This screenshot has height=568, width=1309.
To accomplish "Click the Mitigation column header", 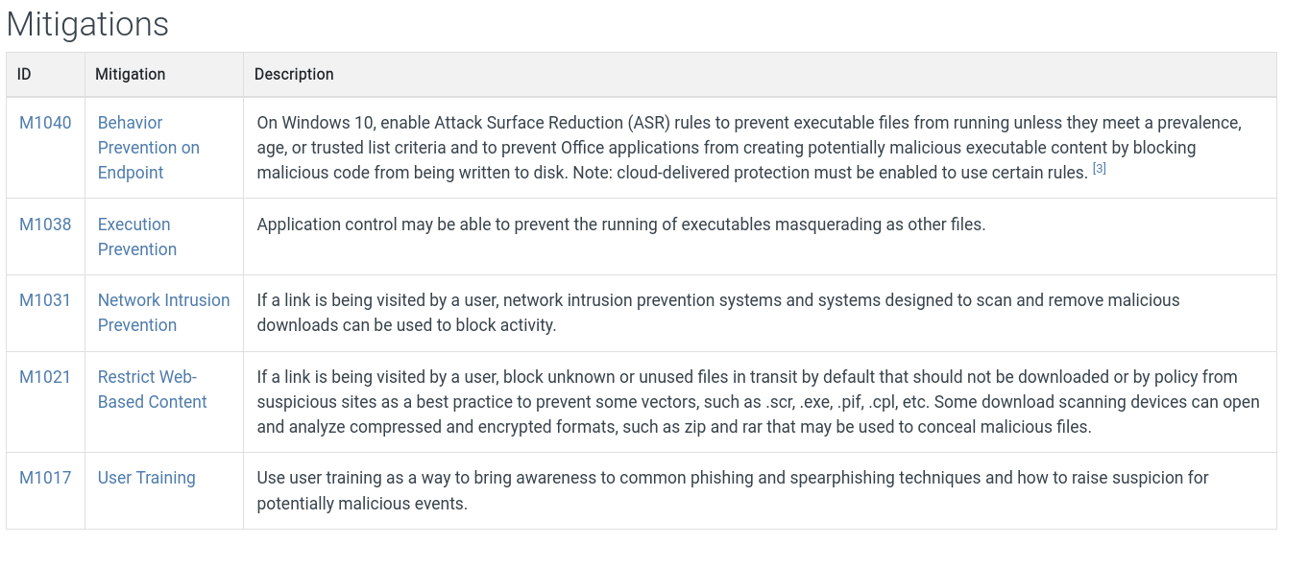I will [130, 74].
